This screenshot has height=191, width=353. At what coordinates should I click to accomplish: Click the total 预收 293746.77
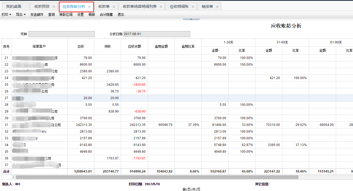[108, 171]
